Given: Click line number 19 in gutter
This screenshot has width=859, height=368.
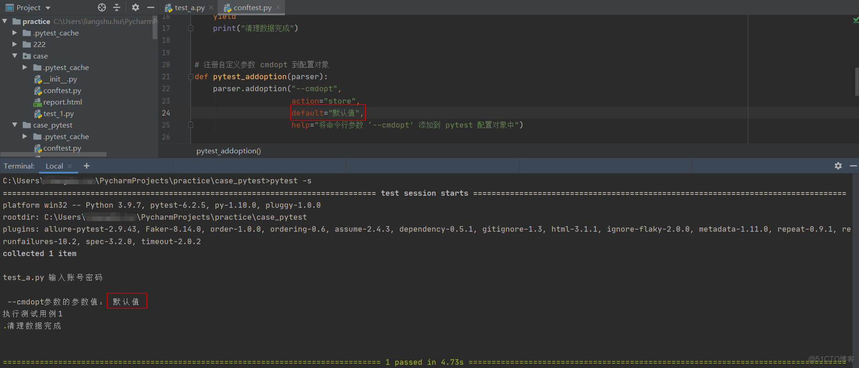Looking at the screenshot, I should point(166,53).
